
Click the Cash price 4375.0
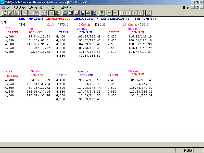[63, 24]
